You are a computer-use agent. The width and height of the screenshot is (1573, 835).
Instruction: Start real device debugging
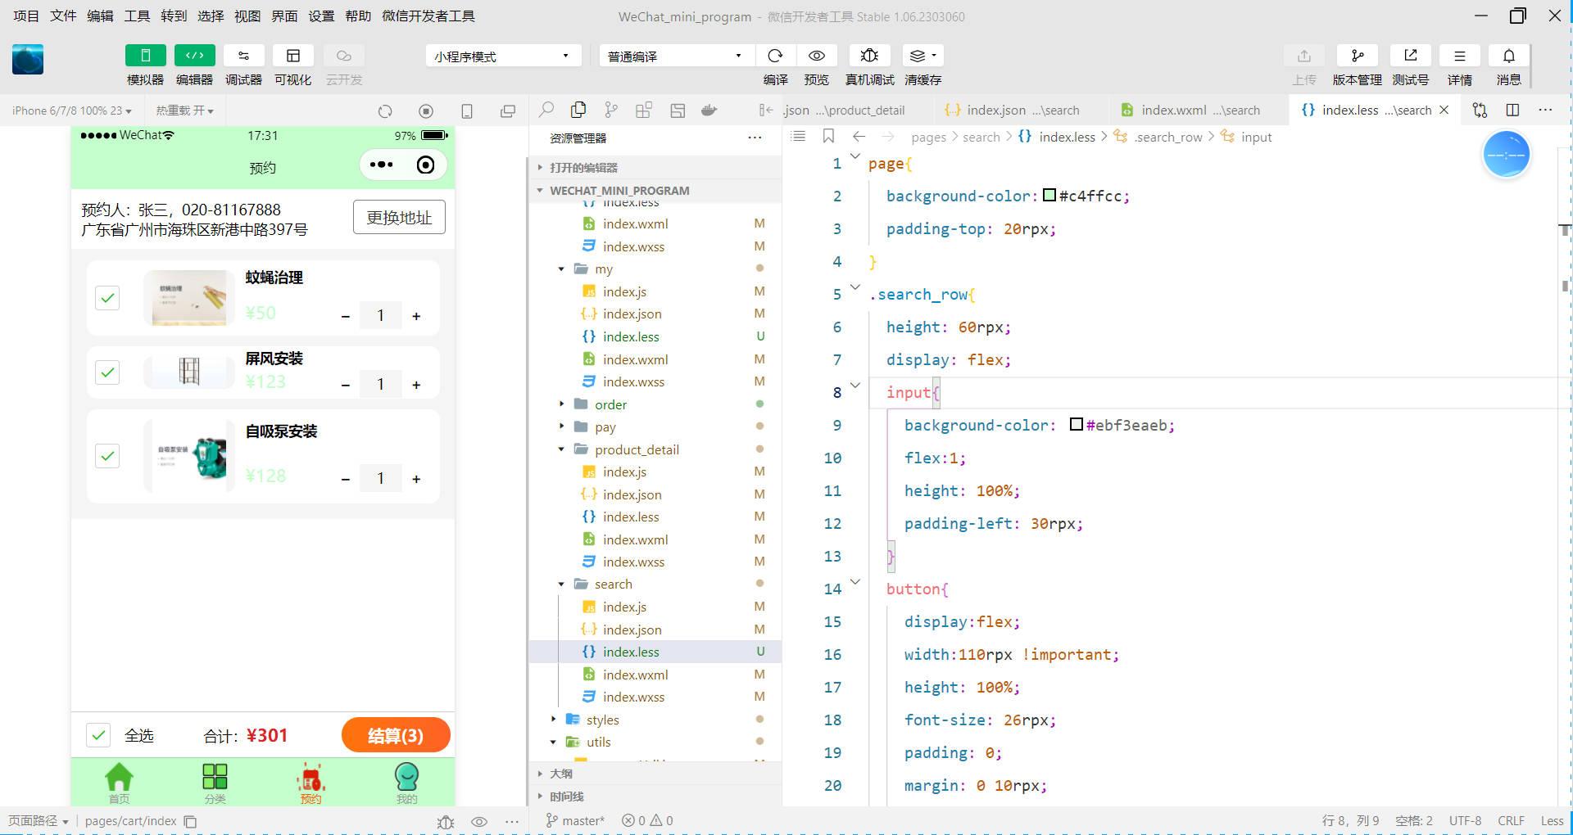(869, 56)
